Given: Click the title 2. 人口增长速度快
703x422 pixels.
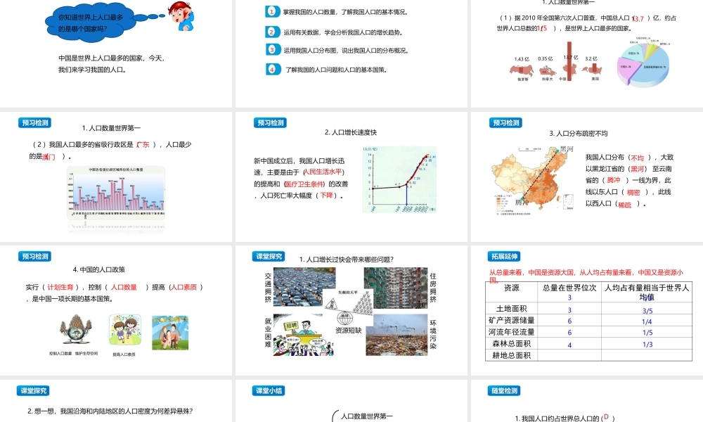Looking at the screenshot, I should 351,132.
